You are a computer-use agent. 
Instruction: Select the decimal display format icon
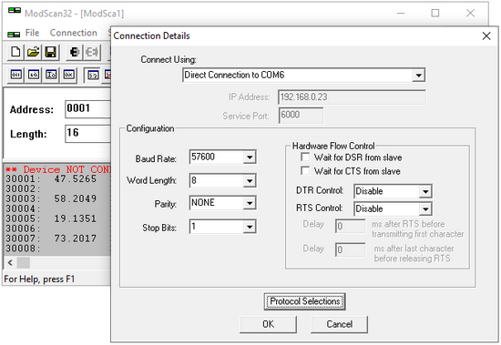coord(33,75)
